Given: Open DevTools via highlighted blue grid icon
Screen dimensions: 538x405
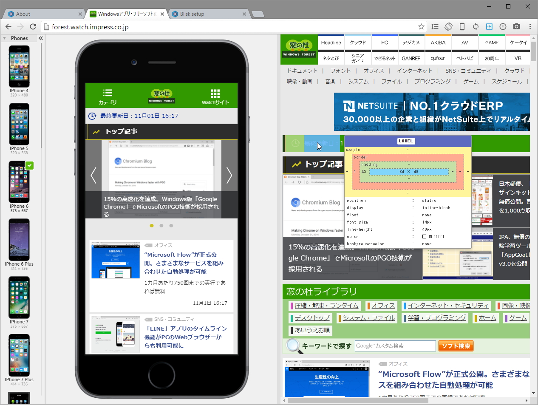Looking at the screenshot, I should pyautogui.click(x=489, y=26).
